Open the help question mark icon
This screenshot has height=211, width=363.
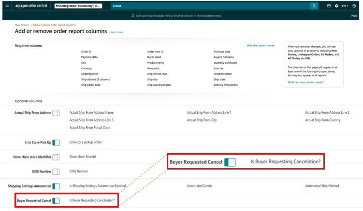click(354, 6)
